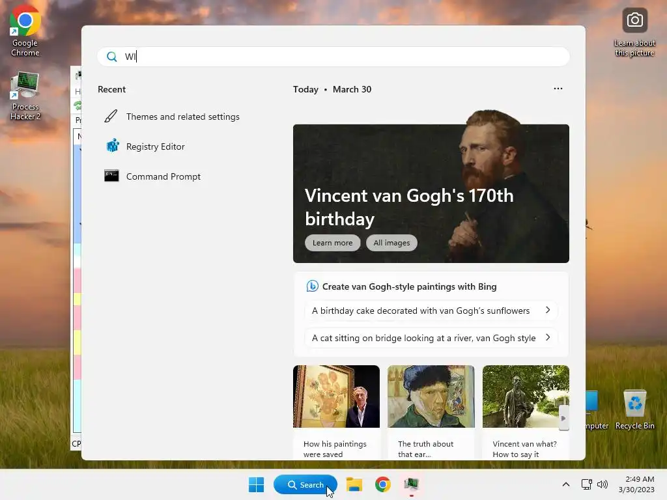667x500 pixels.
Task: Open Google Chrome desktop shortcut
Action: tap(25, 31)
